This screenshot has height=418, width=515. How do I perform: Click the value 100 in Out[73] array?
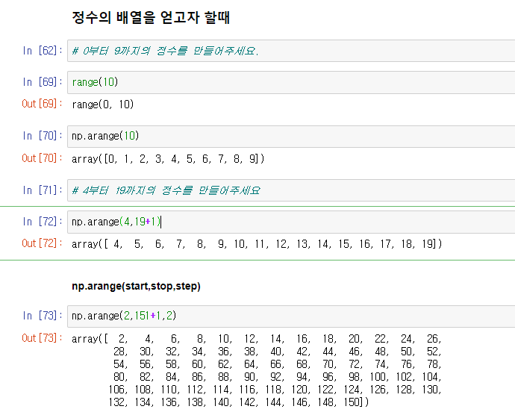point(378,377)
